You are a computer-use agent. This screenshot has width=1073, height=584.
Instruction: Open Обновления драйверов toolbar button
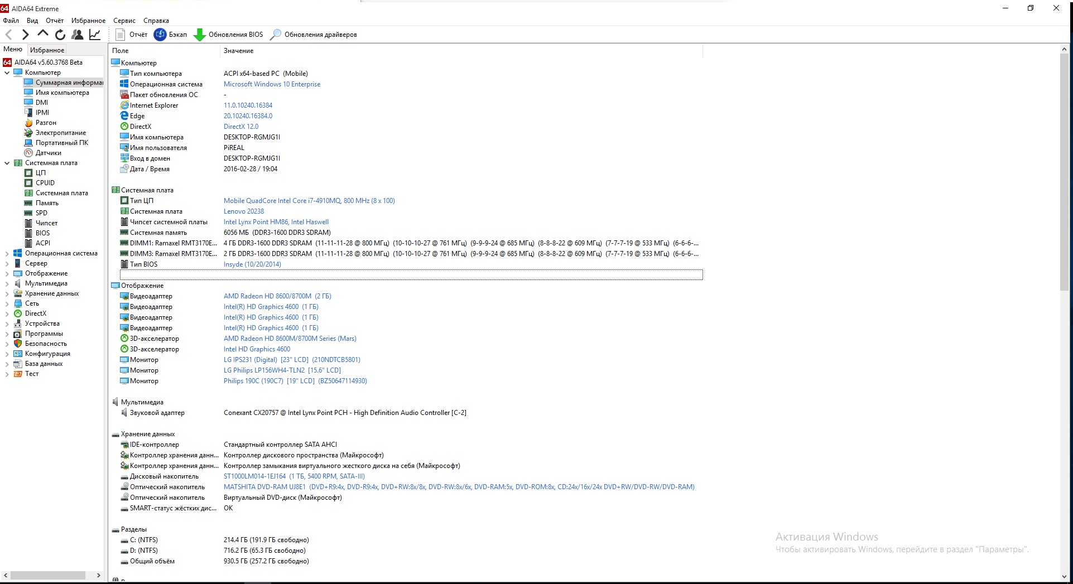(314, 35)
